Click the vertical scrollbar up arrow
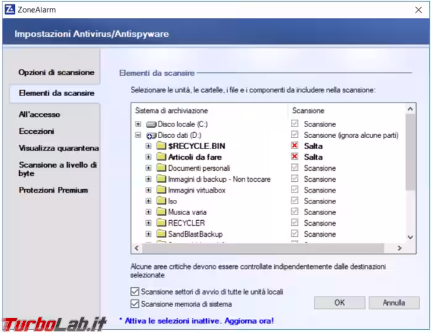This screenshot has width=431, height=333. pos(410,109)
